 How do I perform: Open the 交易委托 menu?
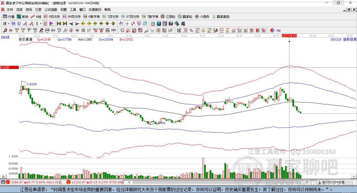(x=95, y=9)
